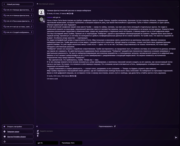Click the '(34 tokens used)' label

click(52, 79)
